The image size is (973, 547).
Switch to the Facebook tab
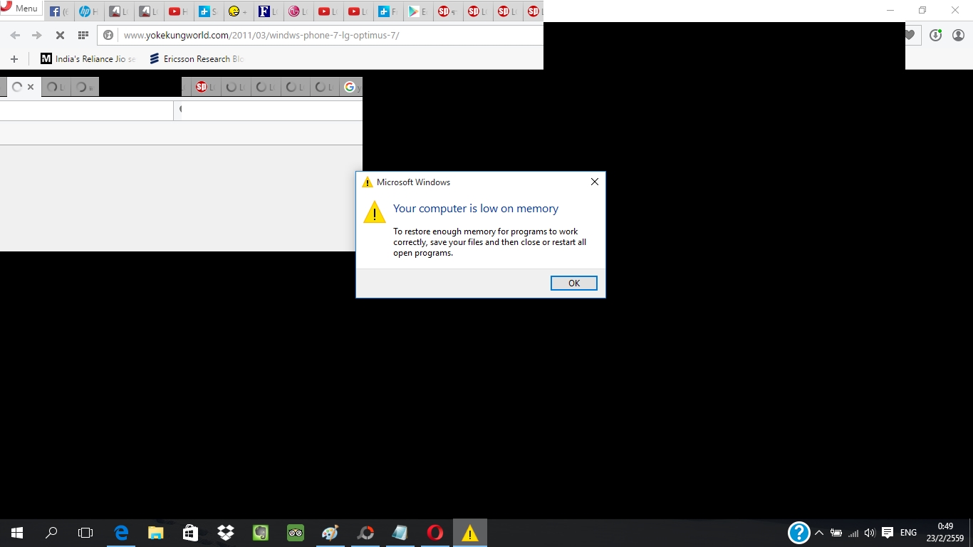[x=58, y=11]
